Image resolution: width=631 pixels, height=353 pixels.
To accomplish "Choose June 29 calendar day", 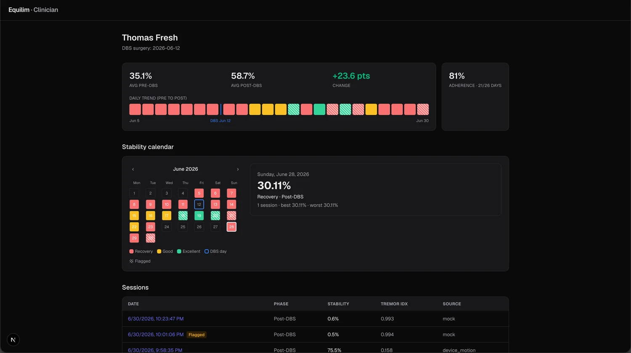I will 134,238.
